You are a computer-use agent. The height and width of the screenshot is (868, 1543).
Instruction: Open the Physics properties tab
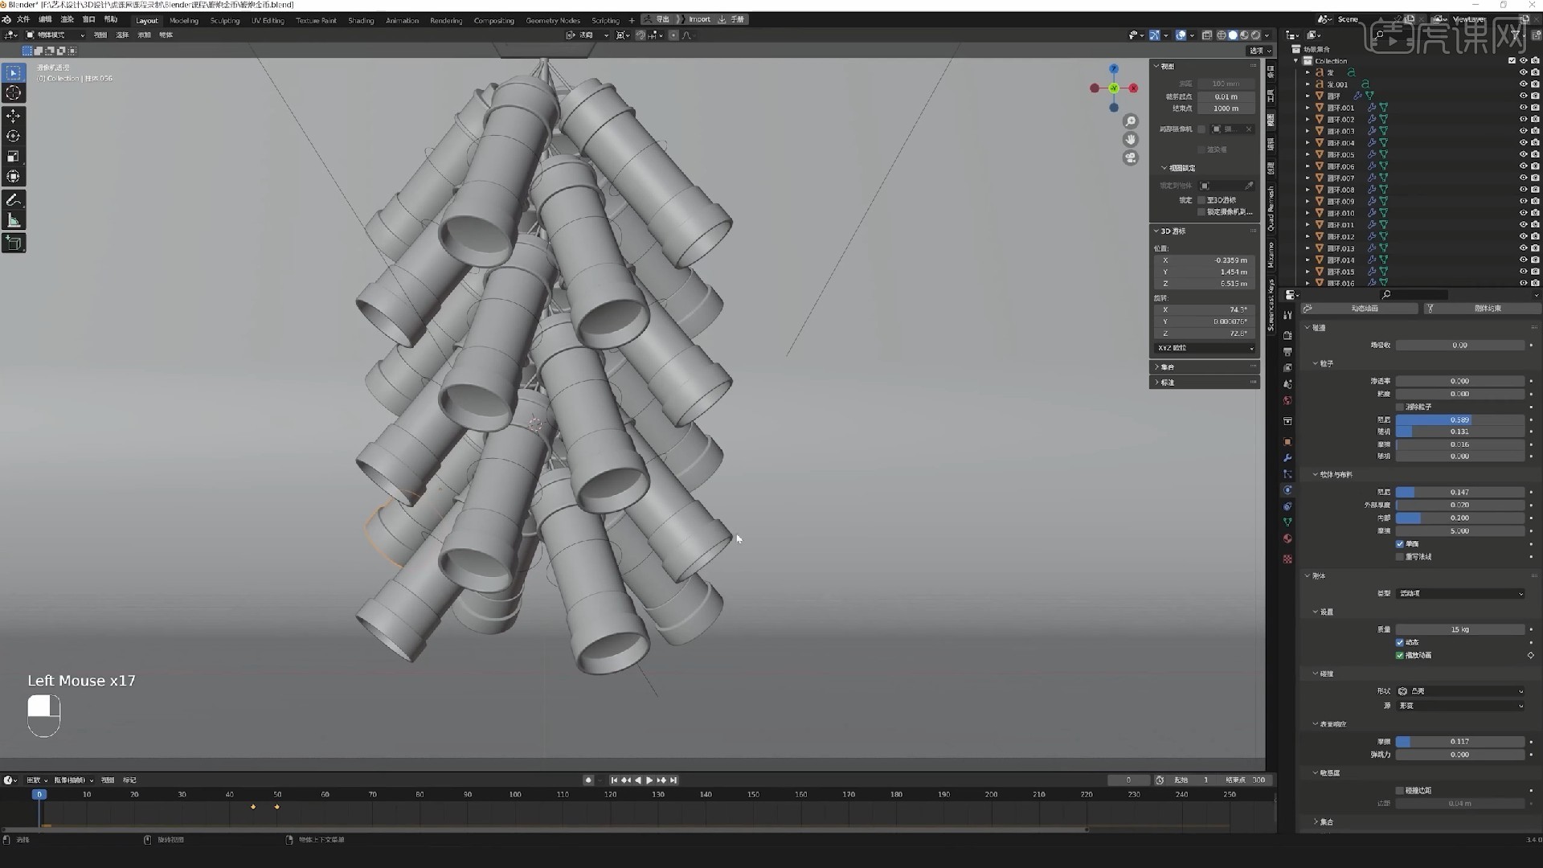(1287, 490)
